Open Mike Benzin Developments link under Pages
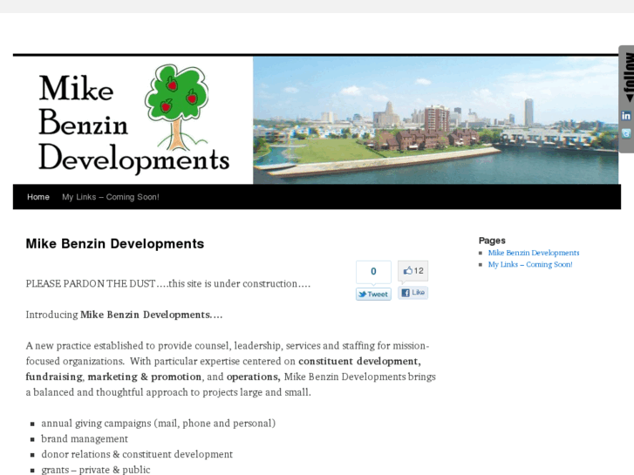 coord(534,253)
